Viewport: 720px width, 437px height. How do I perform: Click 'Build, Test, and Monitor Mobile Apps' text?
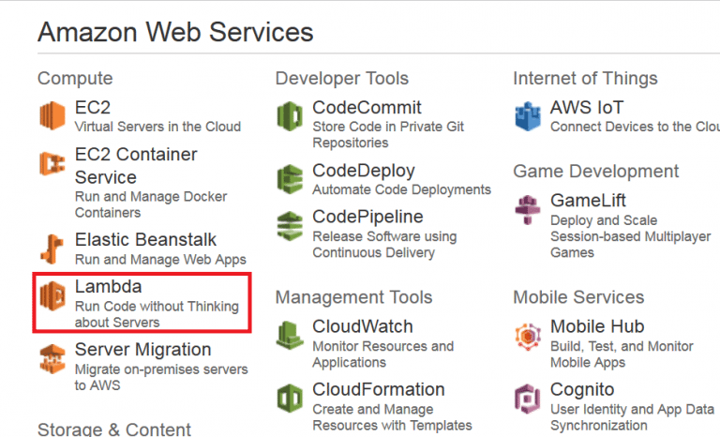click(622, 354)
